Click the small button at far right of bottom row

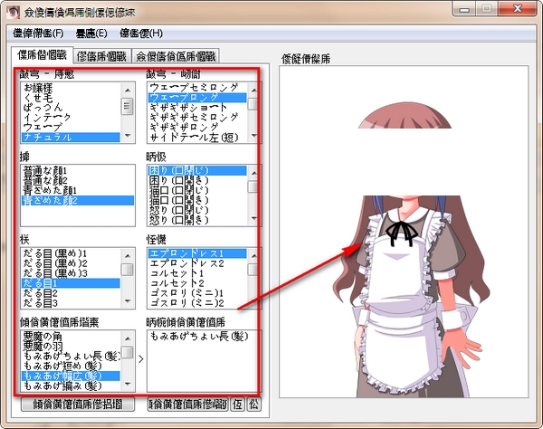(x=253, y=404)
